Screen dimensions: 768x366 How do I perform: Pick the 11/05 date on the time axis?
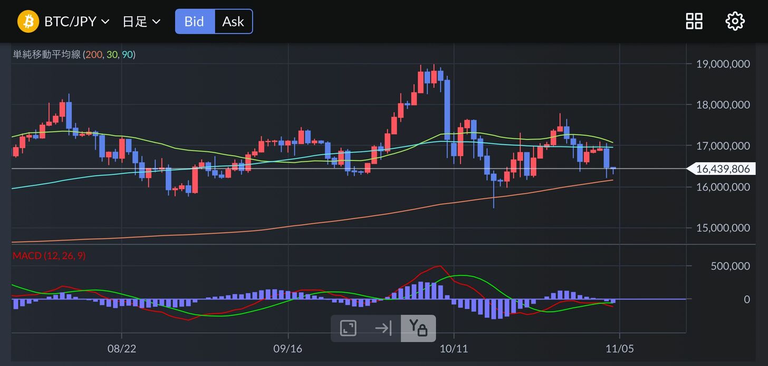pyautogui.click(x=620, y=349)
